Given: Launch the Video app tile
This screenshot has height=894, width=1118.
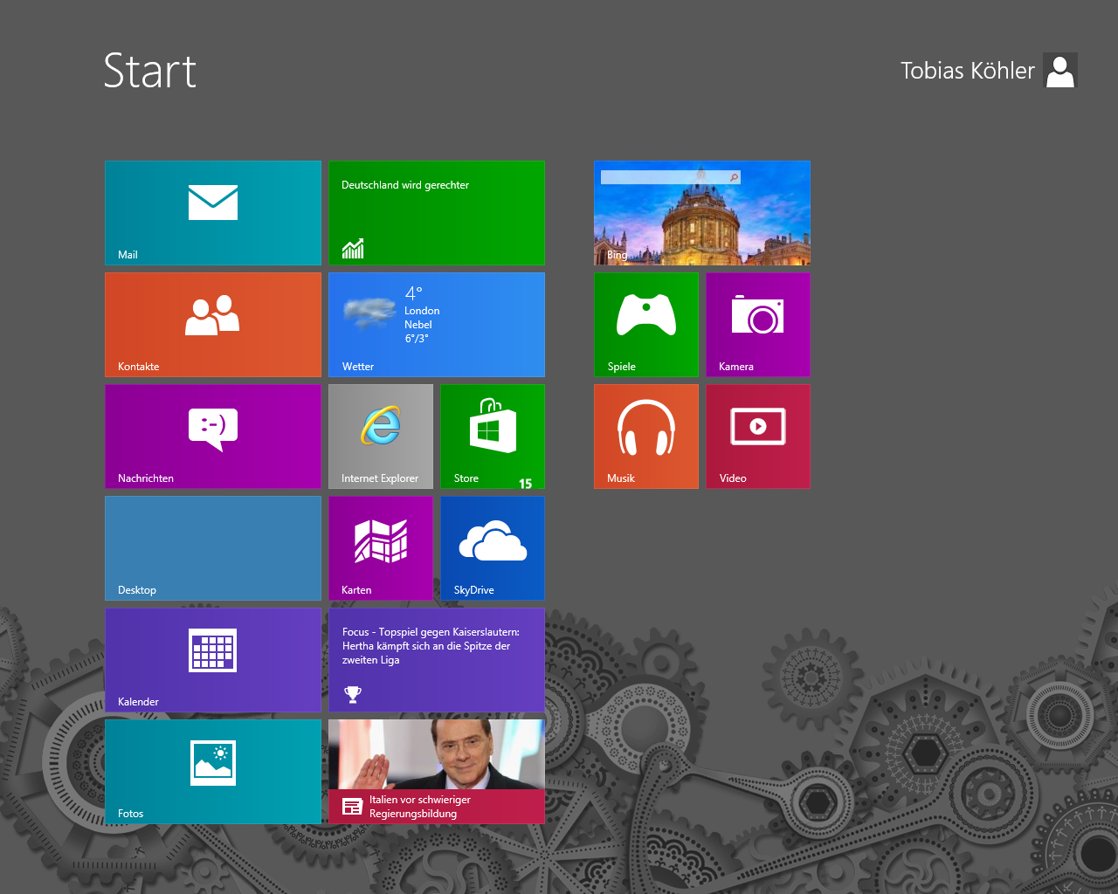Looking at the screenshot, I should 758,437.
